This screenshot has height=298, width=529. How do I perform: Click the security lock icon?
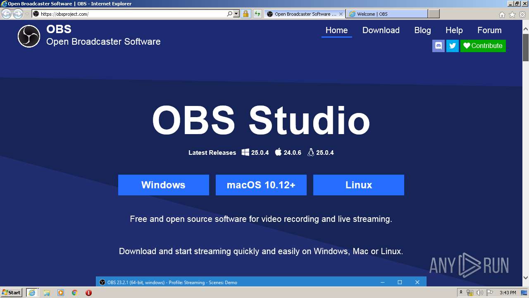pyautogui.click(x=245, y=14)
